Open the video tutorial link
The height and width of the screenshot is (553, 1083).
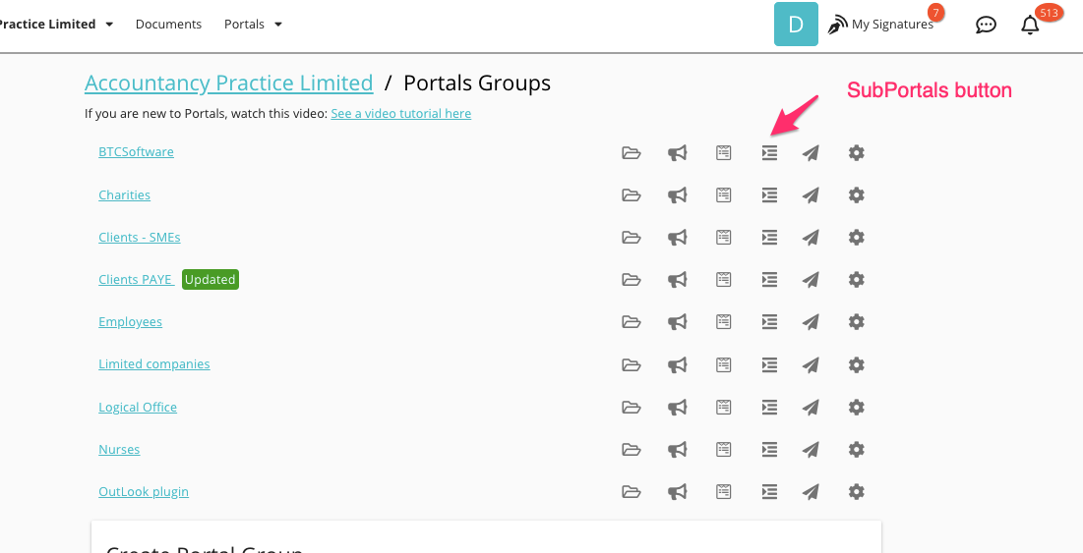(400, 114)
